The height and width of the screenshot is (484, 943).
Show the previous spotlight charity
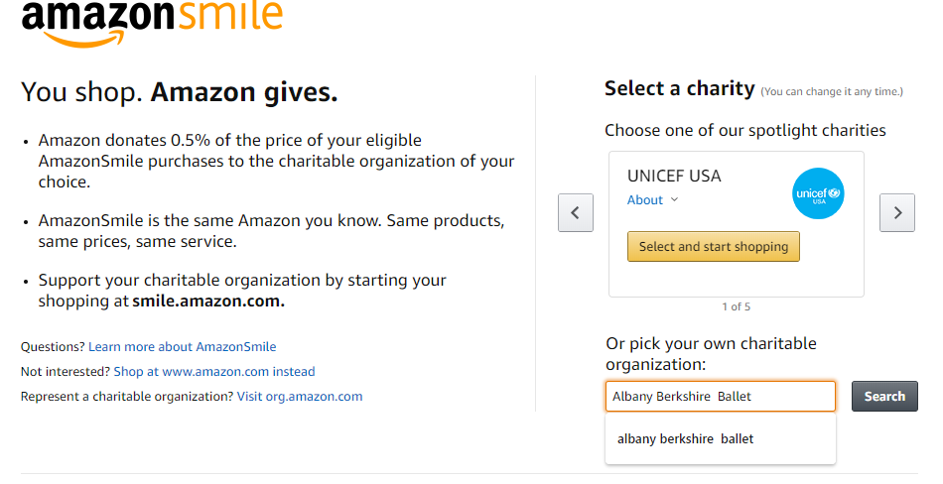coord(576,213)
